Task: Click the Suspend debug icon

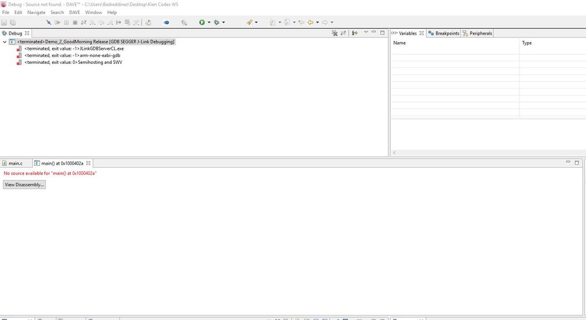Action: click(x=66, y=22)
